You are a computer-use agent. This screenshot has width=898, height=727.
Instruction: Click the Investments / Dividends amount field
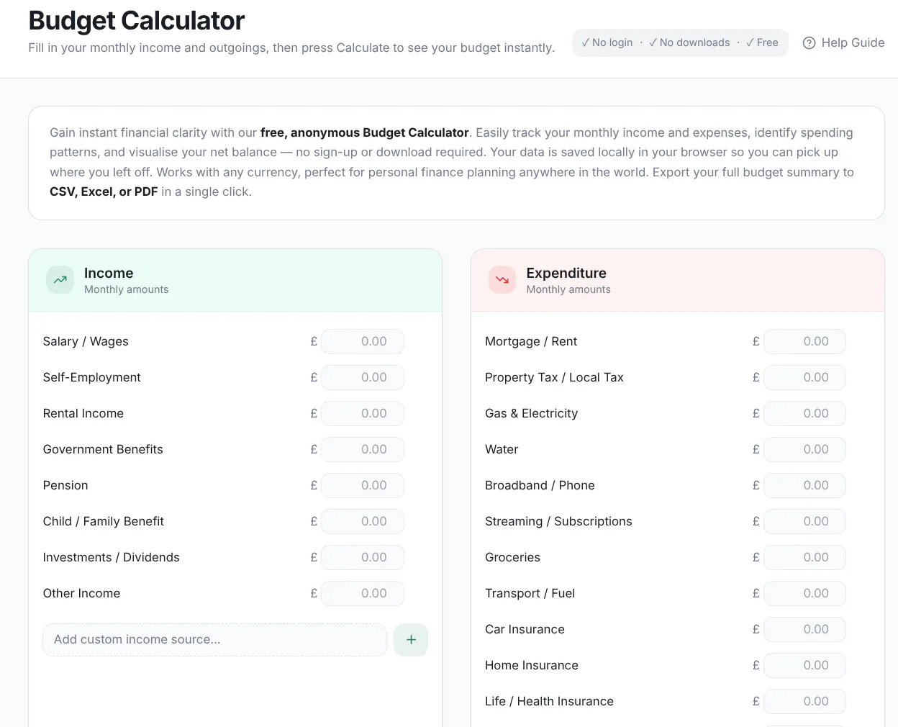point(363,557)
